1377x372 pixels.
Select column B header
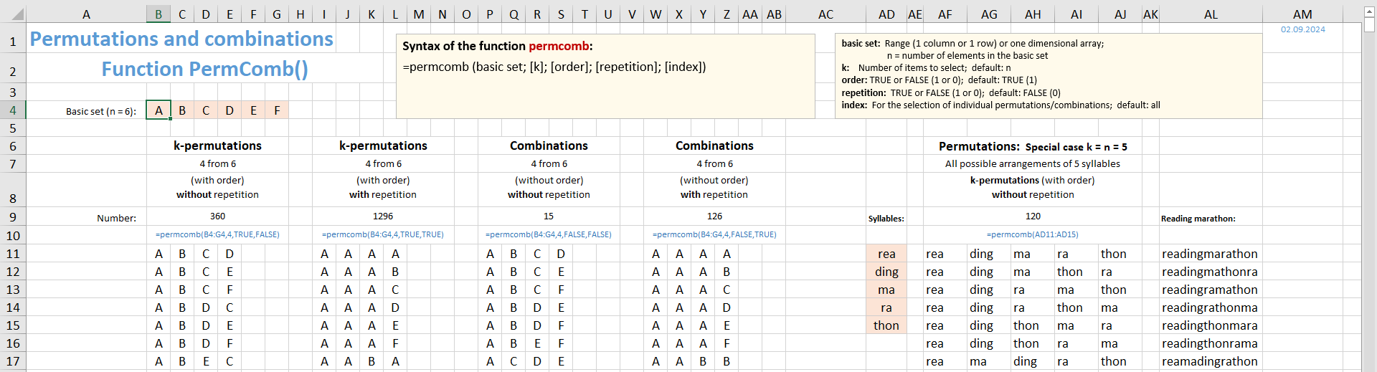coord(158,14)
